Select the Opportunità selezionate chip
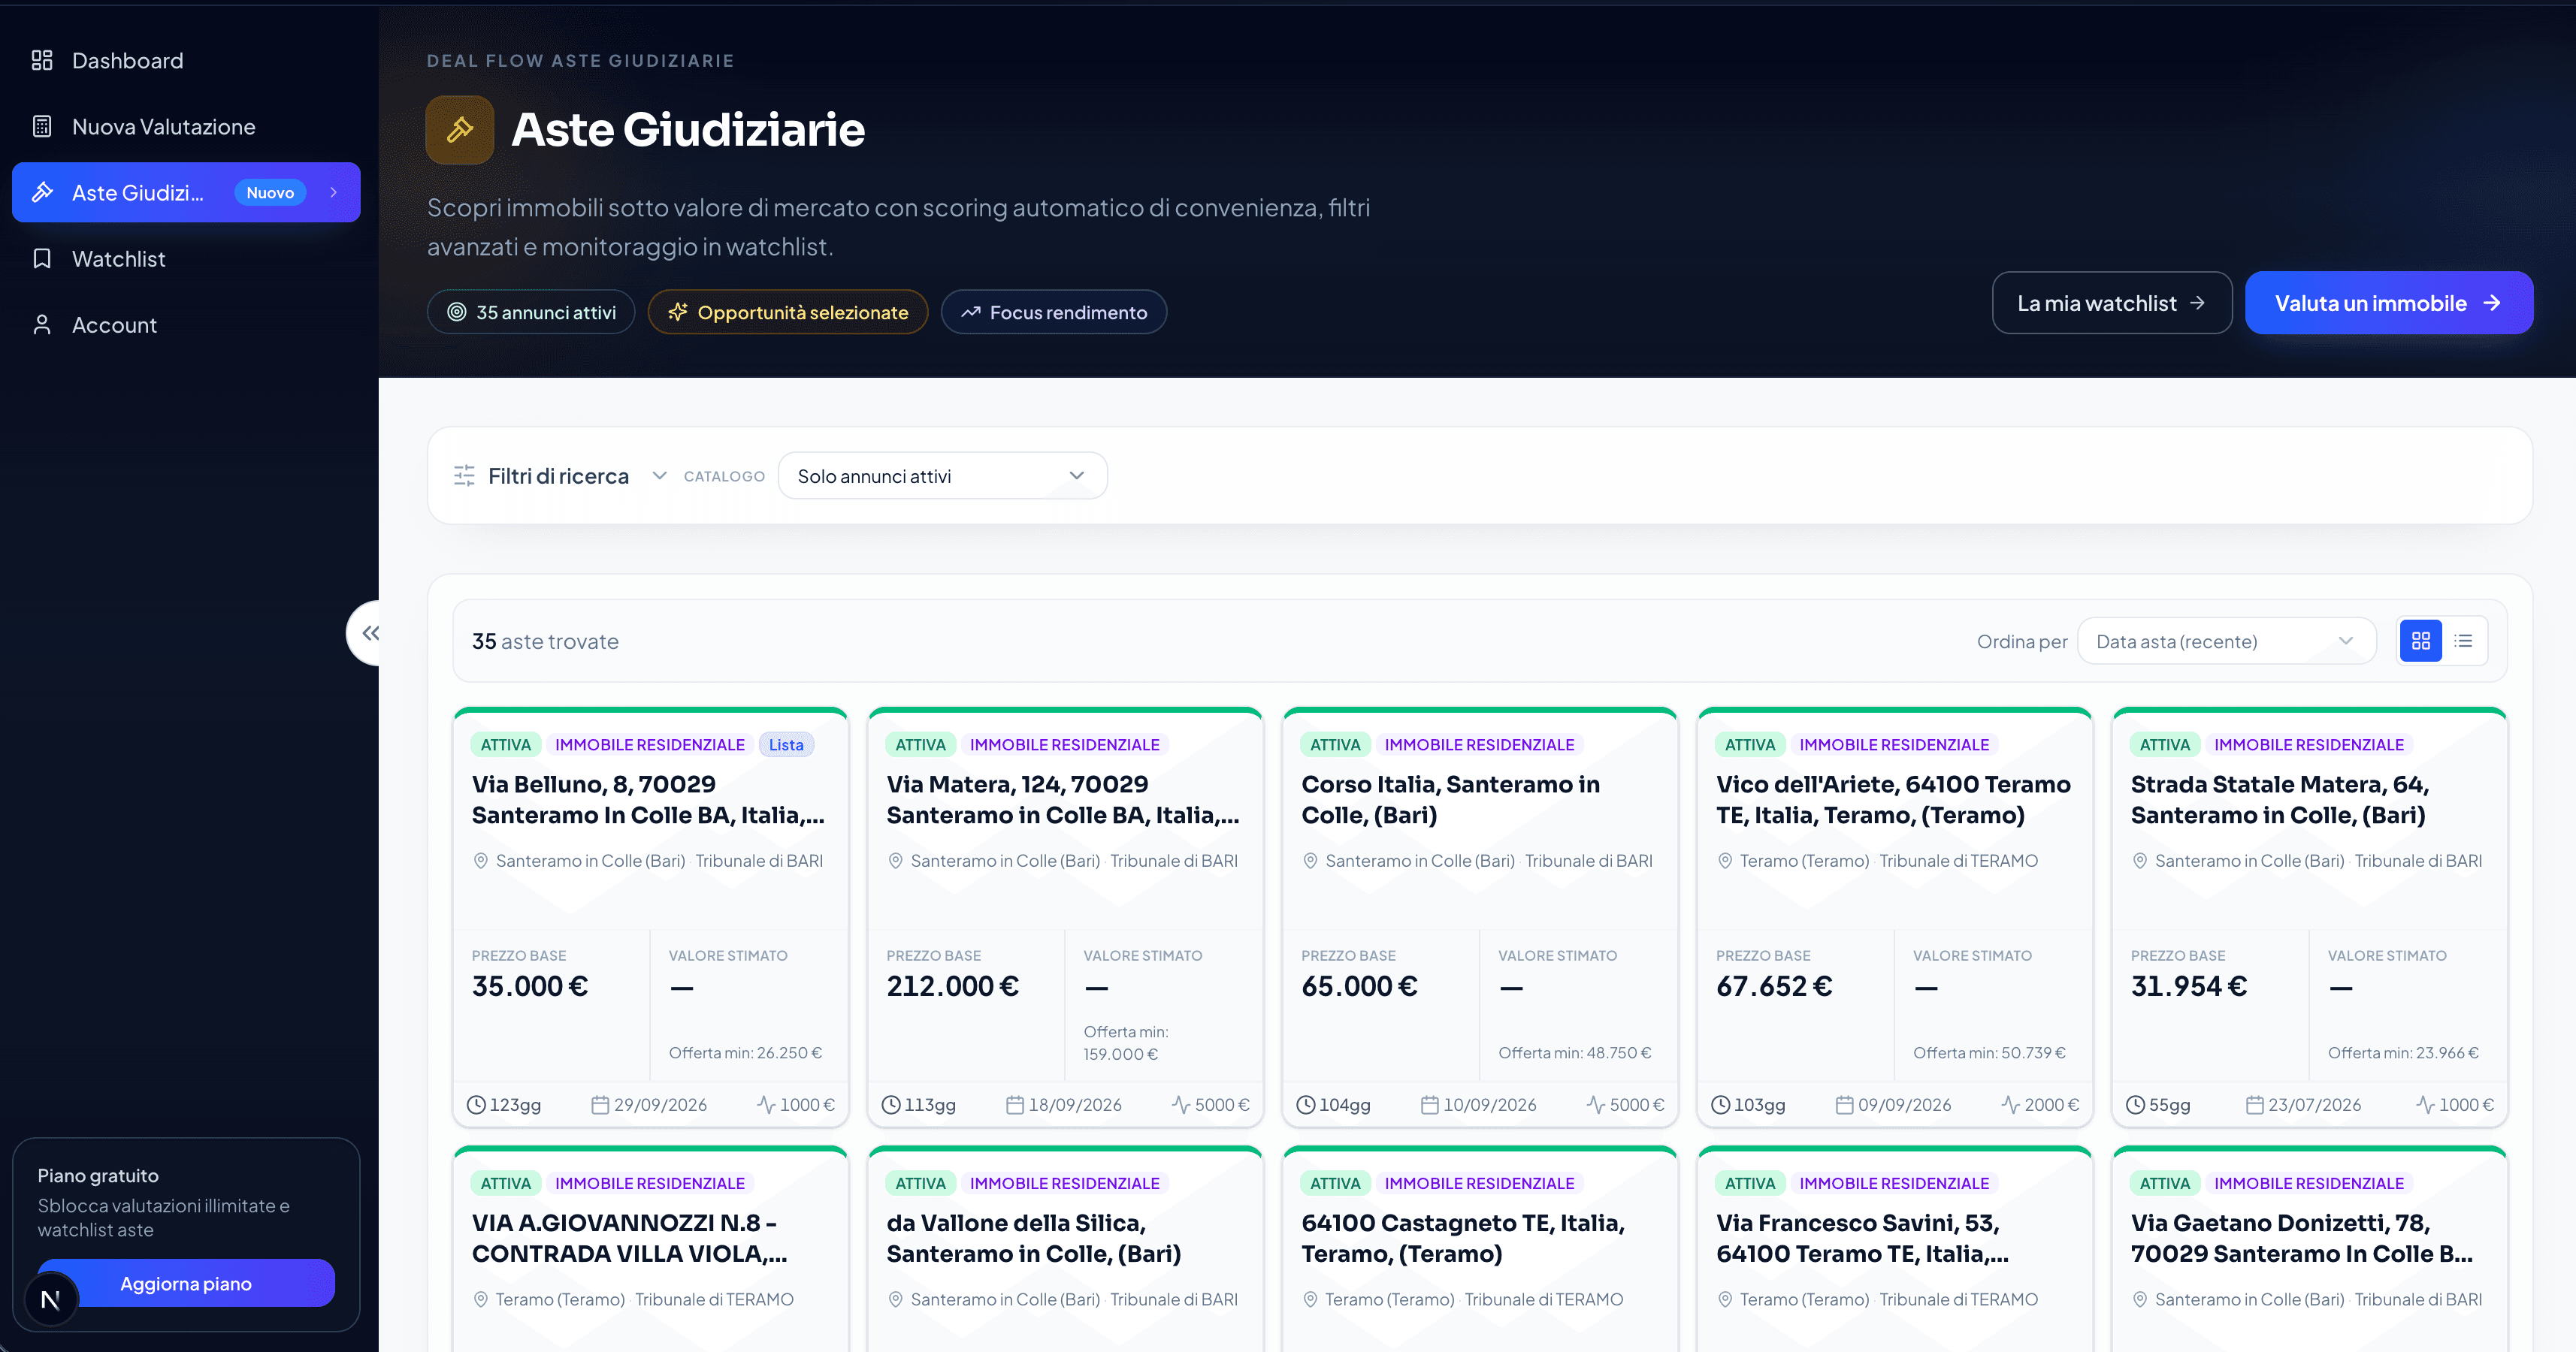The image size is (2576, 1352). click(x=788, y=312)
